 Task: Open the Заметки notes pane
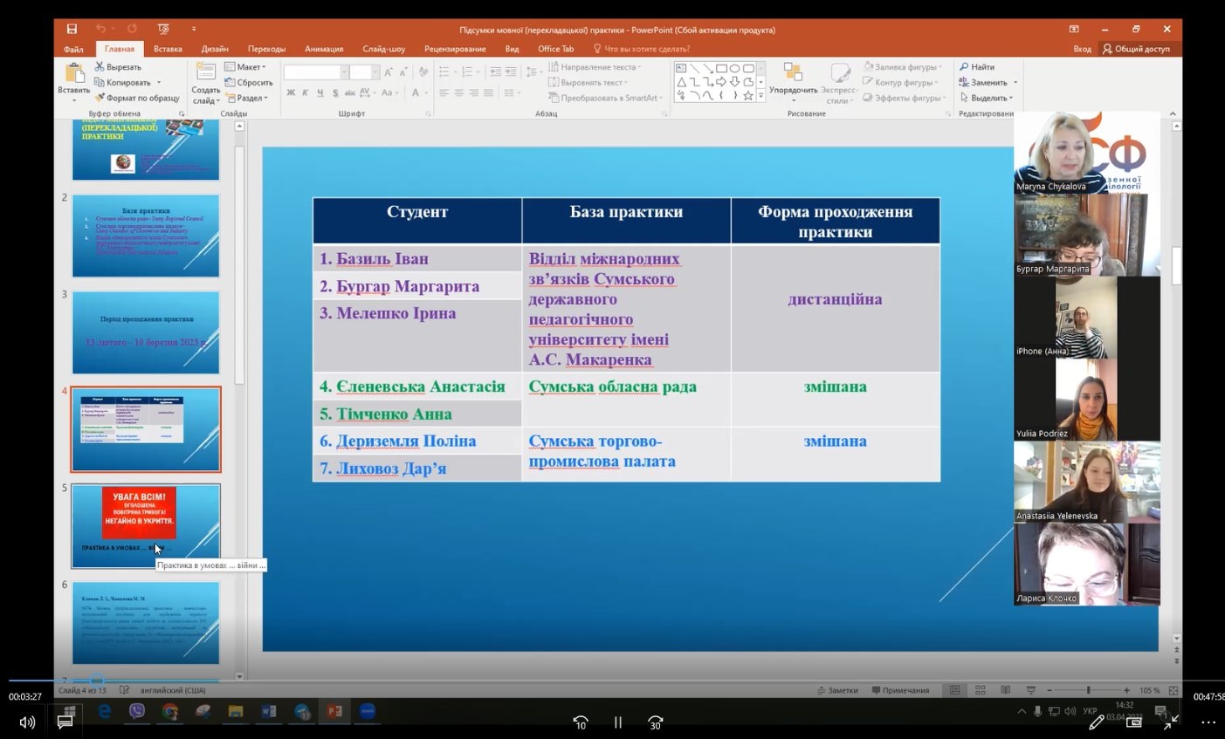click(837, 690)
